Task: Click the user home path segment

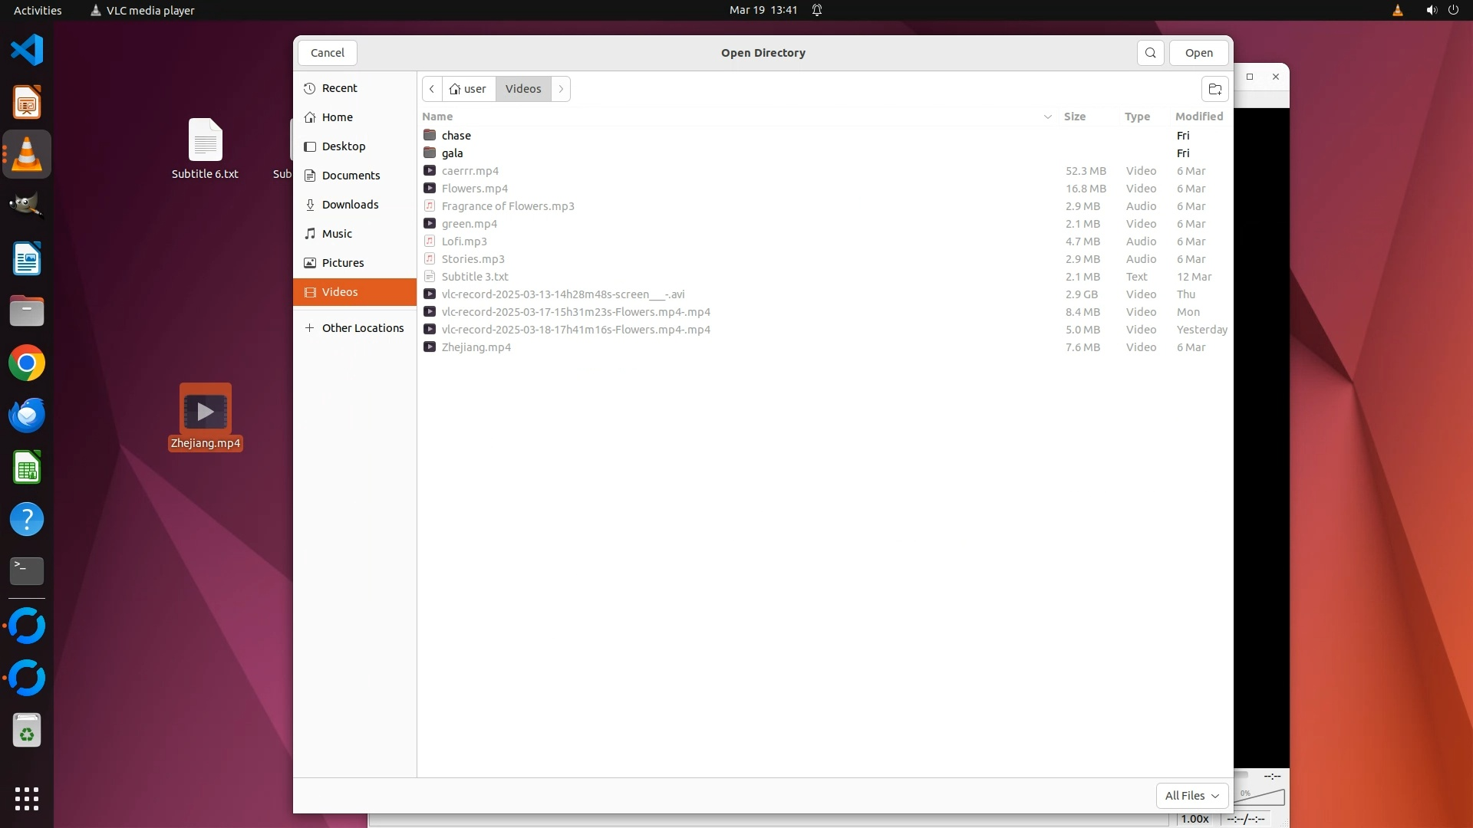Action: tap(468, 89)
